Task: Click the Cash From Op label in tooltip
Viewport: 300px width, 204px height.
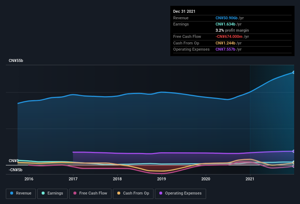Action: tap(186, 43)
